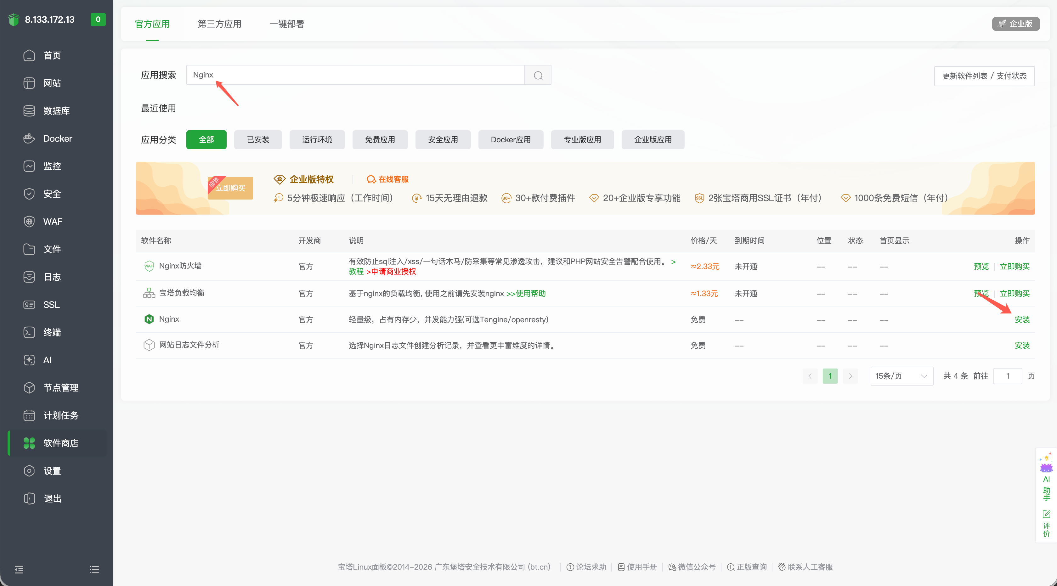Open the Docker whale icon in sidebar

[29, 138]
